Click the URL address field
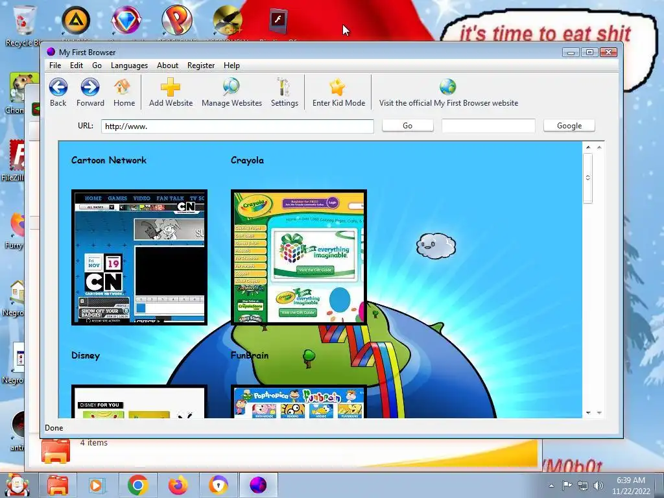This screenshot has width=664, height=498. 237,126
